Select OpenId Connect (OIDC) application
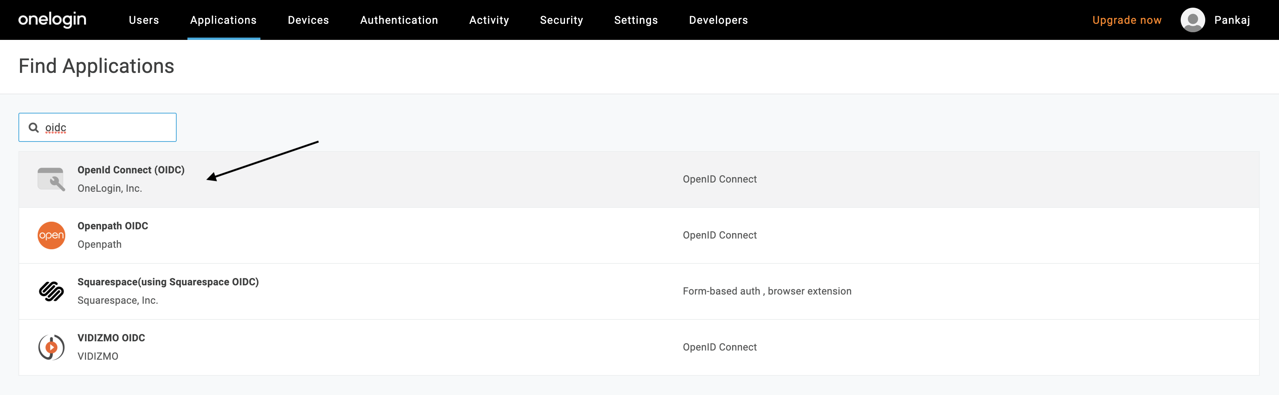Screen dimensions: 1279x395 639,179
